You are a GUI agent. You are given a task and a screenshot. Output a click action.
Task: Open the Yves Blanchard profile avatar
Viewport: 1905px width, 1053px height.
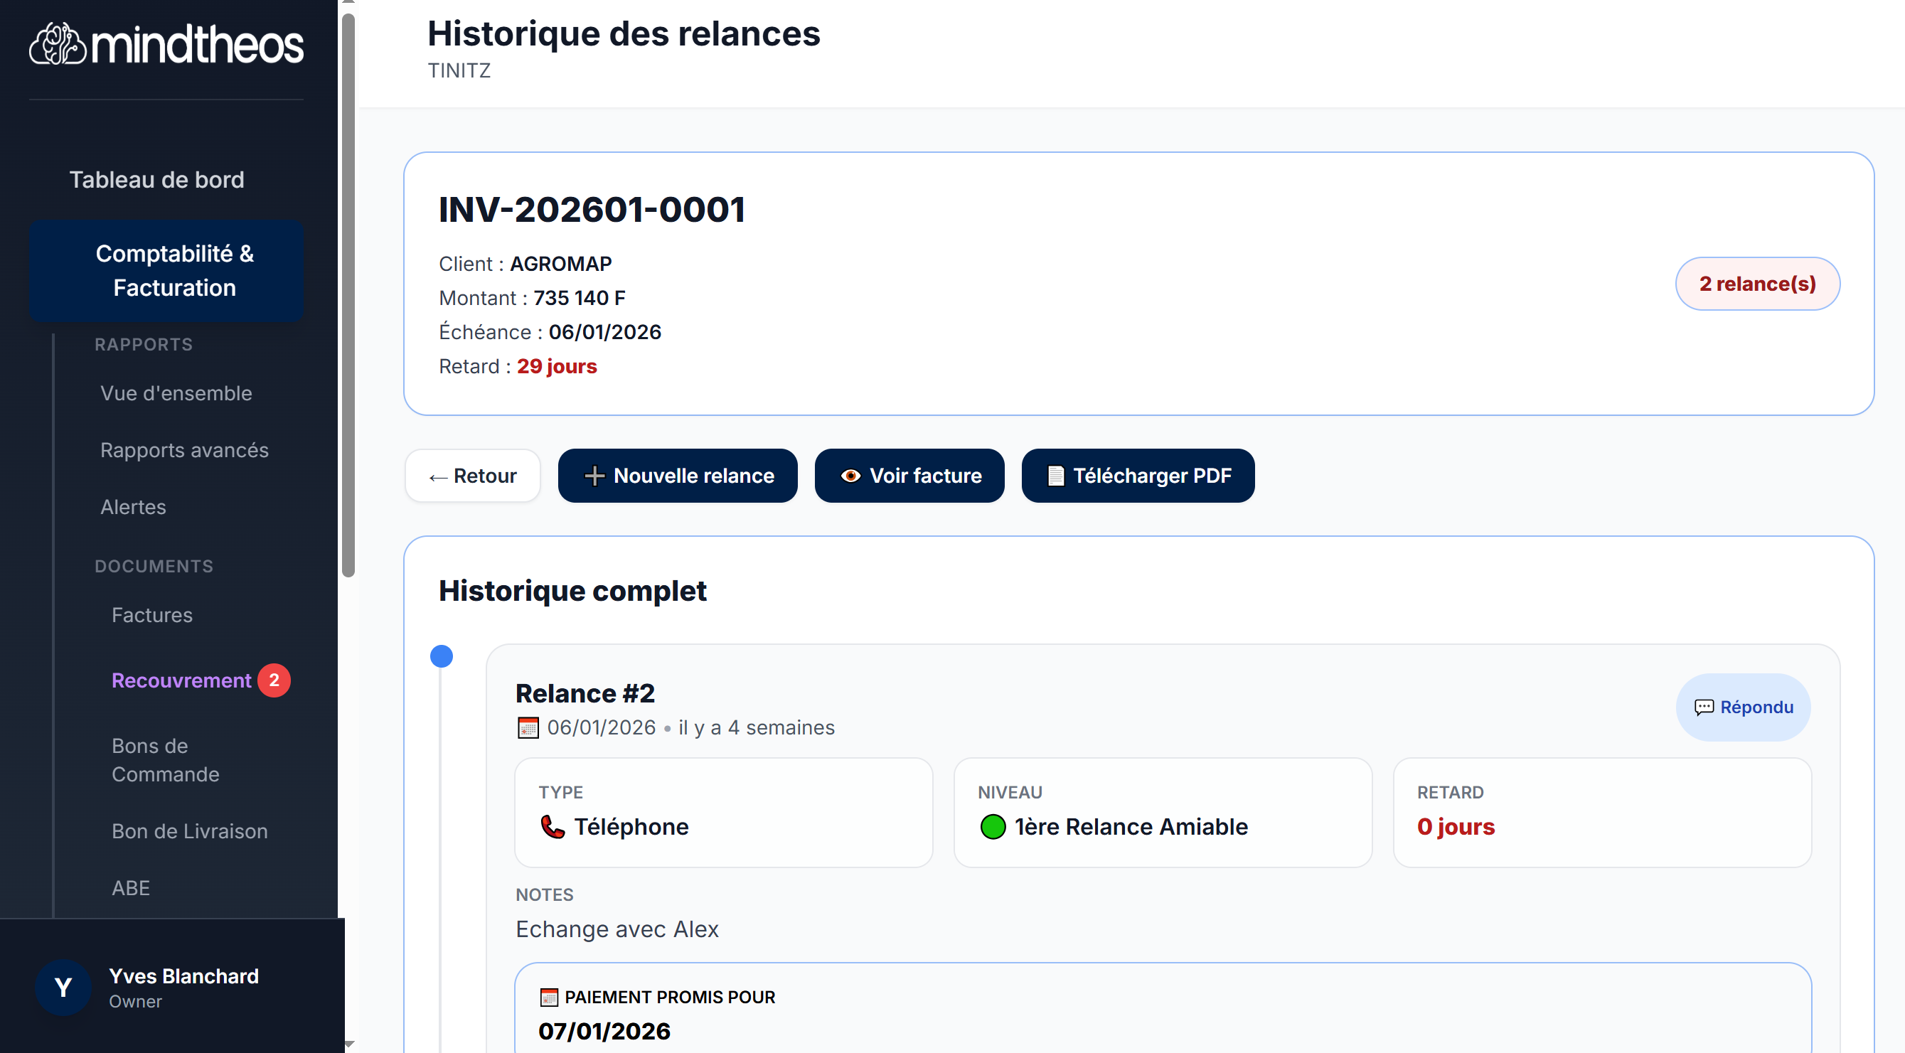(x=63, y=987)
